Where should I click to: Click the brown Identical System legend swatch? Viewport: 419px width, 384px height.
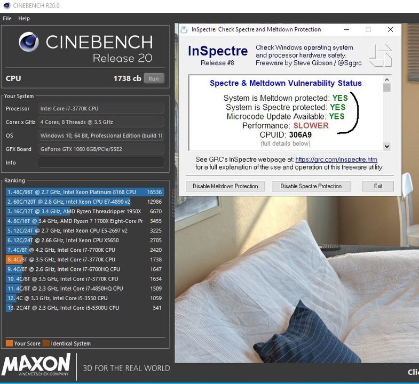tap(46, 343)
